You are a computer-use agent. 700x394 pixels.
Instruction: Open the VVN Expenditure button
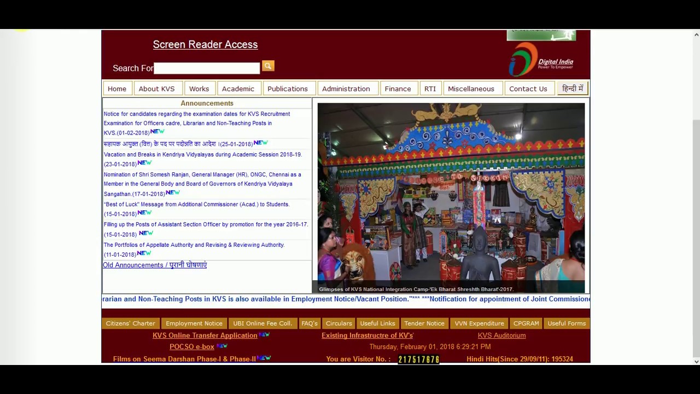pos(479,323)
